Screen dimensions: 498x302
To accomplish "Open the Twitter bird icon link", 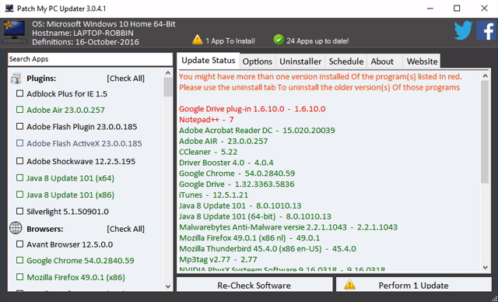I will [x=464, y=30].
